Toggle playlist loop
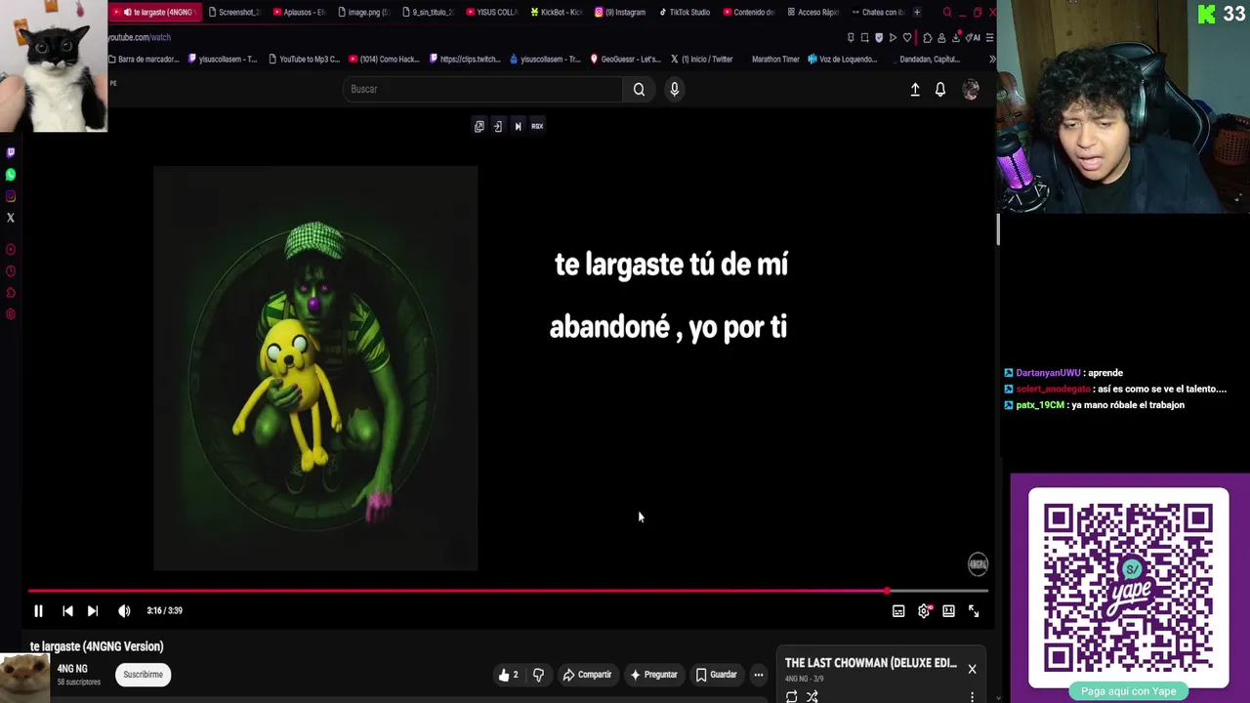Screen dimensions: 1250x703 click(x=791, y=696)
